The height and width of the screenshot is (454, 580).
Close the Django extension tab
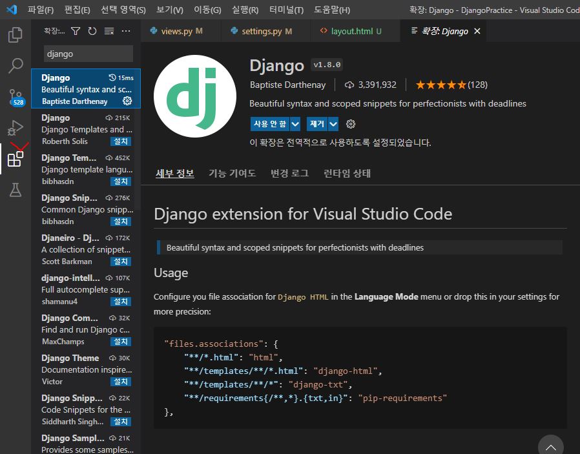(x=477, y=31)
